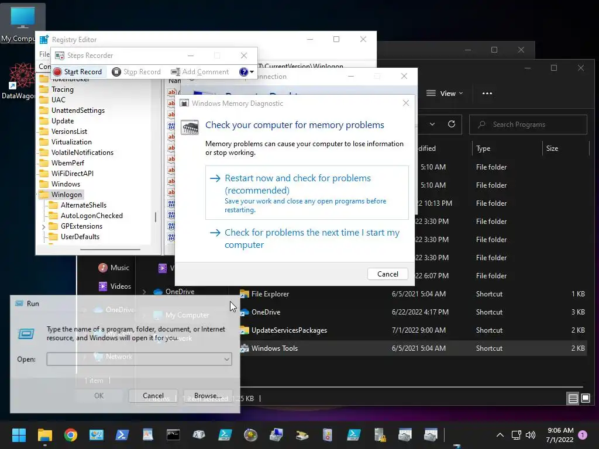Select the OneDrive shortcut row
The image size is (599, 449).
(x=412, y=312)
